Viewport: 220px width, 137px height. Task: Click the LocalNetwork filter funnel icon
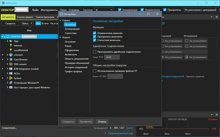(11, 50)
